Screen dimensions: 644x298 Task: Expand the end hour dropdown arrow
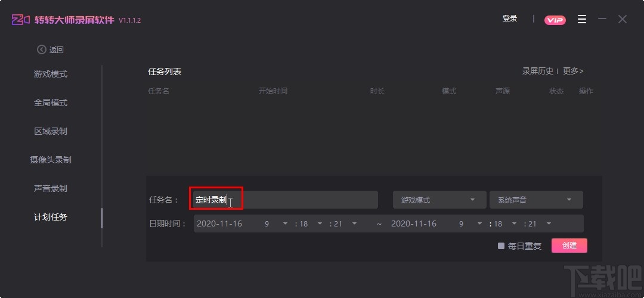tap(479, 223)
